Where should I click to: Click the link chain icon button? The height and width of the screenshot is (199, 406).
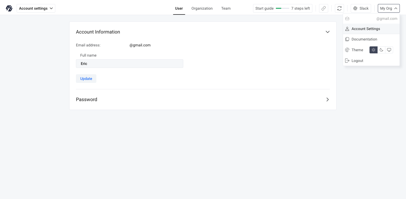(x=324, y=8)
